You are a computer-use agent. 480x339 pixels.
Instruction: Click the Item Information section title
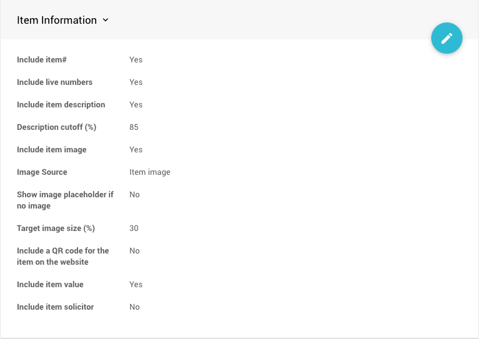pyautogui.click(x=57, y=20)
